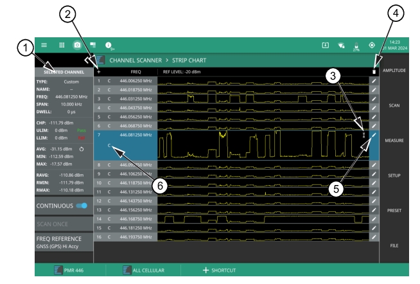Open the hamburger main menu
This screenshot has width=420, height=284.
(x=44, y=45)
